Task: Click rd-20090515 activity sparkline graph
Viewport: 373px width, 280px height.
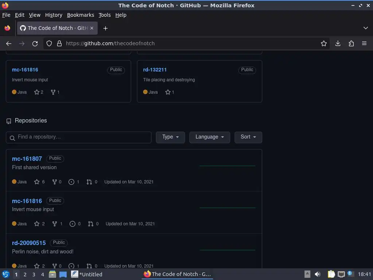Action: pyautogui.click(x=227, y=250)
